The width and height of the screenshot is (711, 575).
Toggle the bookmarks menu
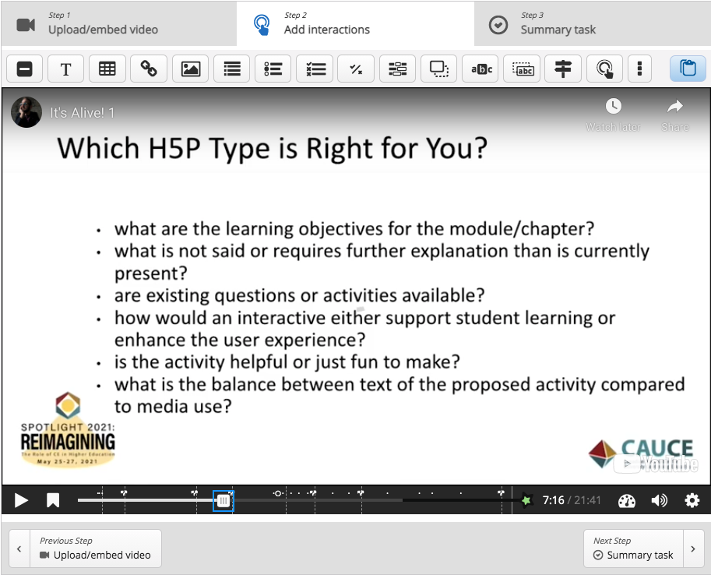coord(53,500)
